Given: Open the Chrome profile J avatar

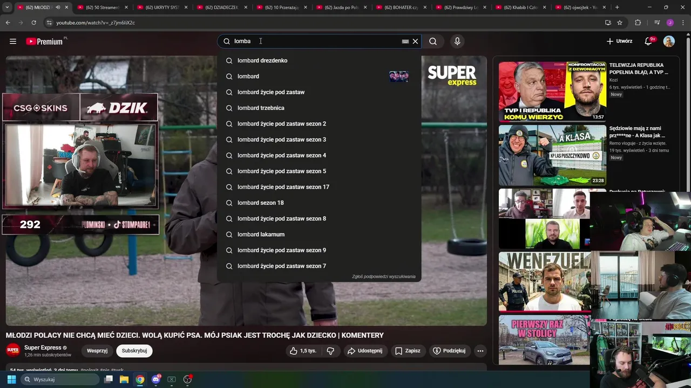Looking at the screenshot, I should click(x=670, y=23).
